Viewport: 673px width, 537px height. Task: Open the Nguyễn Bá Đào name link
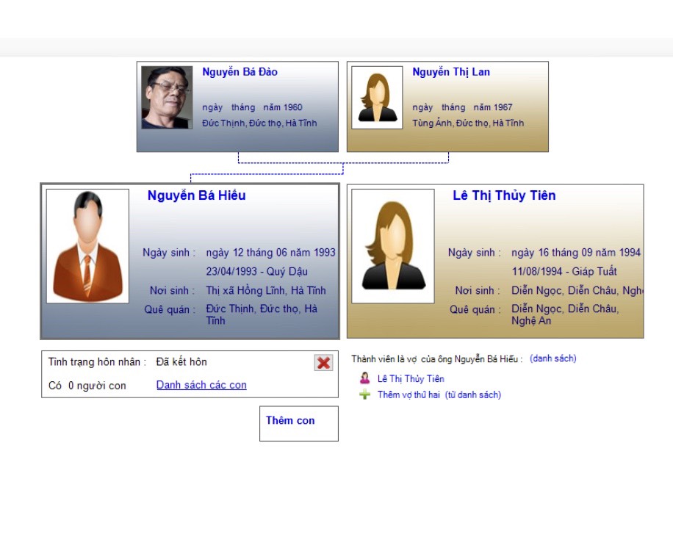240,72
